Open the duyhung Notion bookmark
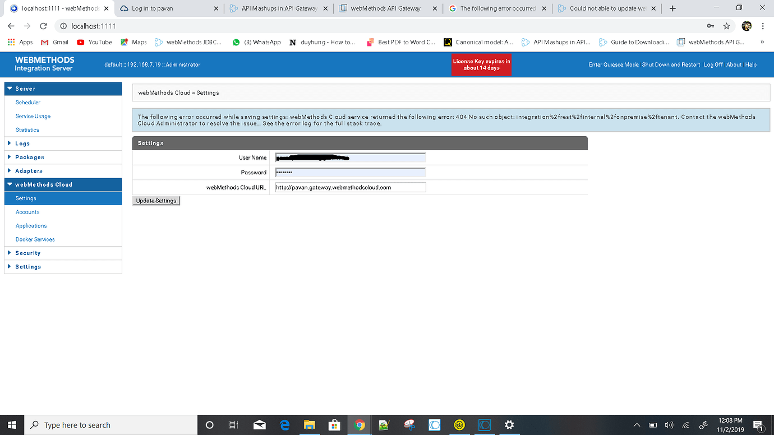Screen dimensions: 774x435 pos(322,42)
